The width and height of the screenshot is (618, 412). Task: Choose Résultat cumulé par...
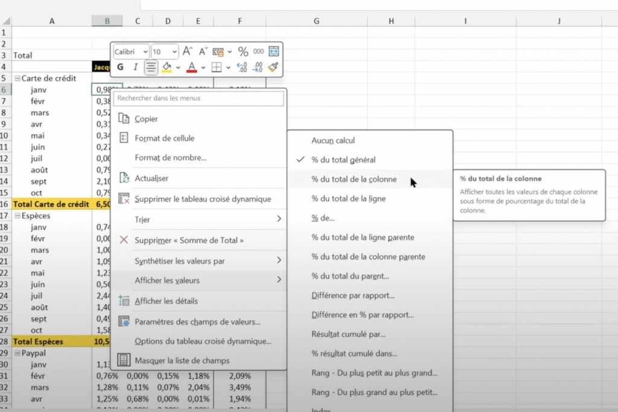(x=370, y=334)
